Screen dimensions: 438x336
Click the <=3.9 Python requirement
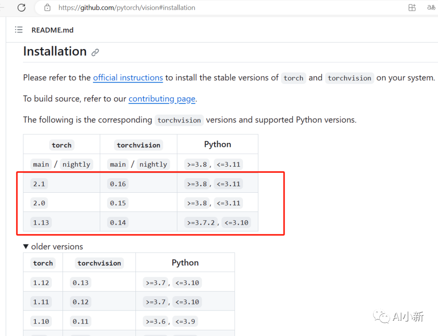(185, 322)
